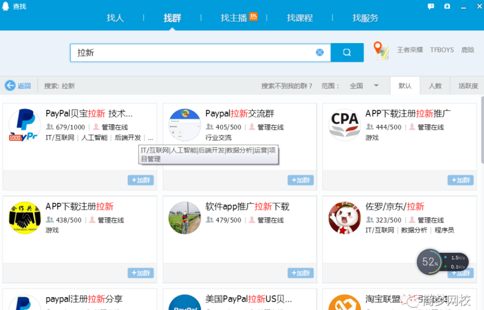This screenshot has height=310, width=484.
Task: Click admin icon in Paypal拉新交流群 card
Action: [252, 127]
